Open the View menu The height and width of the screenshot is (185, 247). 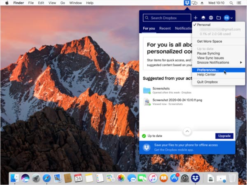pos(52,3)
